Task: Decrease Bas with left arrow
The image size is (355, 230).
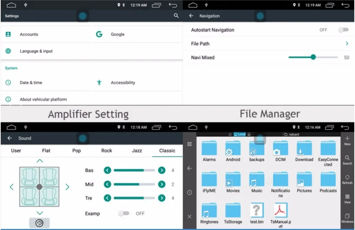Action: (107, 170)
